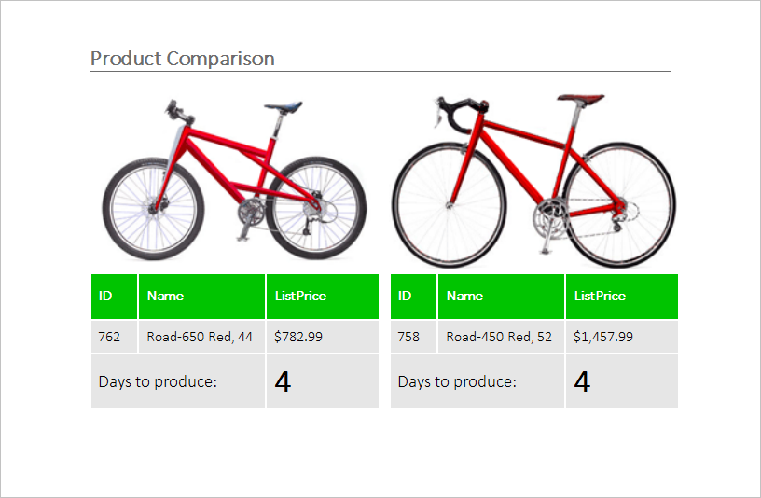Select the $782.99 price cell

323,337
